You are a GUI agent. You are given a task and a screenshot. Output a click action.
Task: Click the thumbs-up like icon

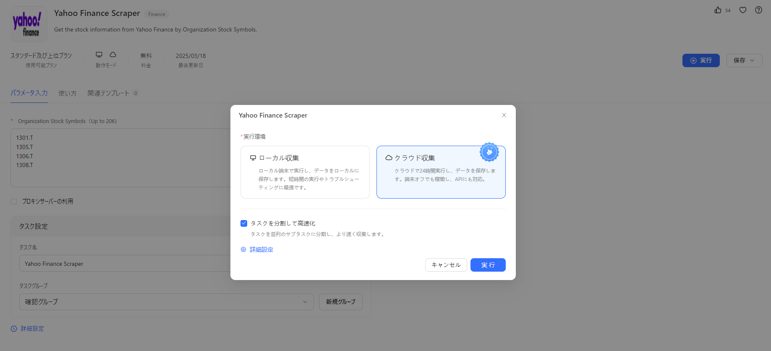coord(718,10)
